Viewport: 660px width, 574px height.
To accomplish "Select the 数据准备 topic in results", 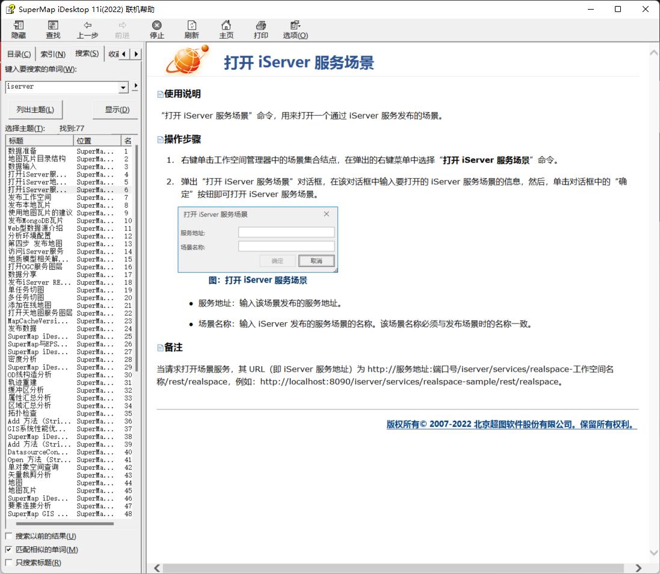I will pos(22,151).
